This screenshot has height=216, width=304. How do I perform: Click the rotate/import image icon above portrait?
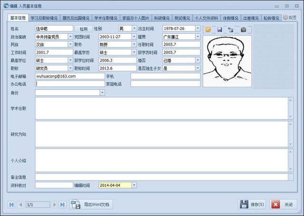point(231,29)
